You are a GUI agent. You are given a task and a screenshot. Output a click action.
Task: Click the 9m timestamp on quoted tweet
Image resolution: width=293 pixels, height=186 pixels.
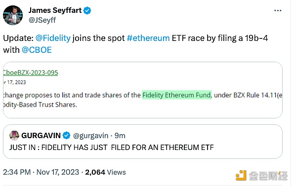(x=120, y=136)
